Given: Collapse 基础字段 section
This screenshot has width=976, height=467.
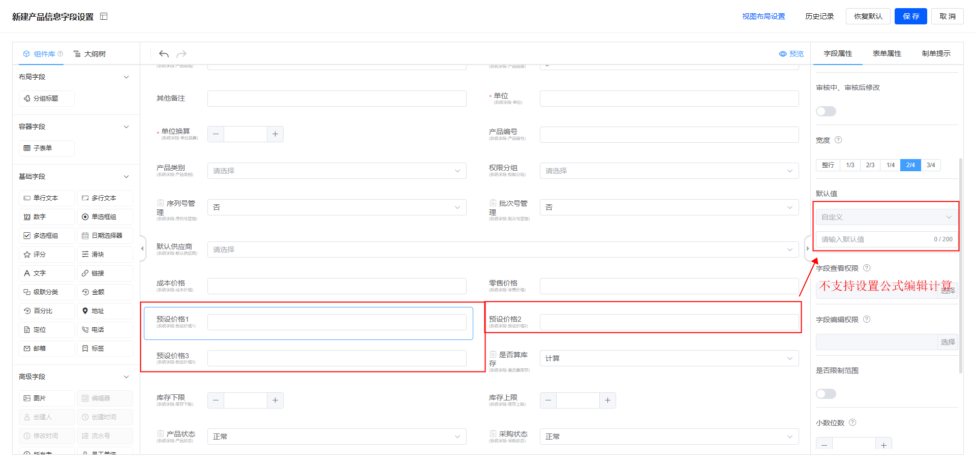Looking at the screenshot, I should [127, 177].
